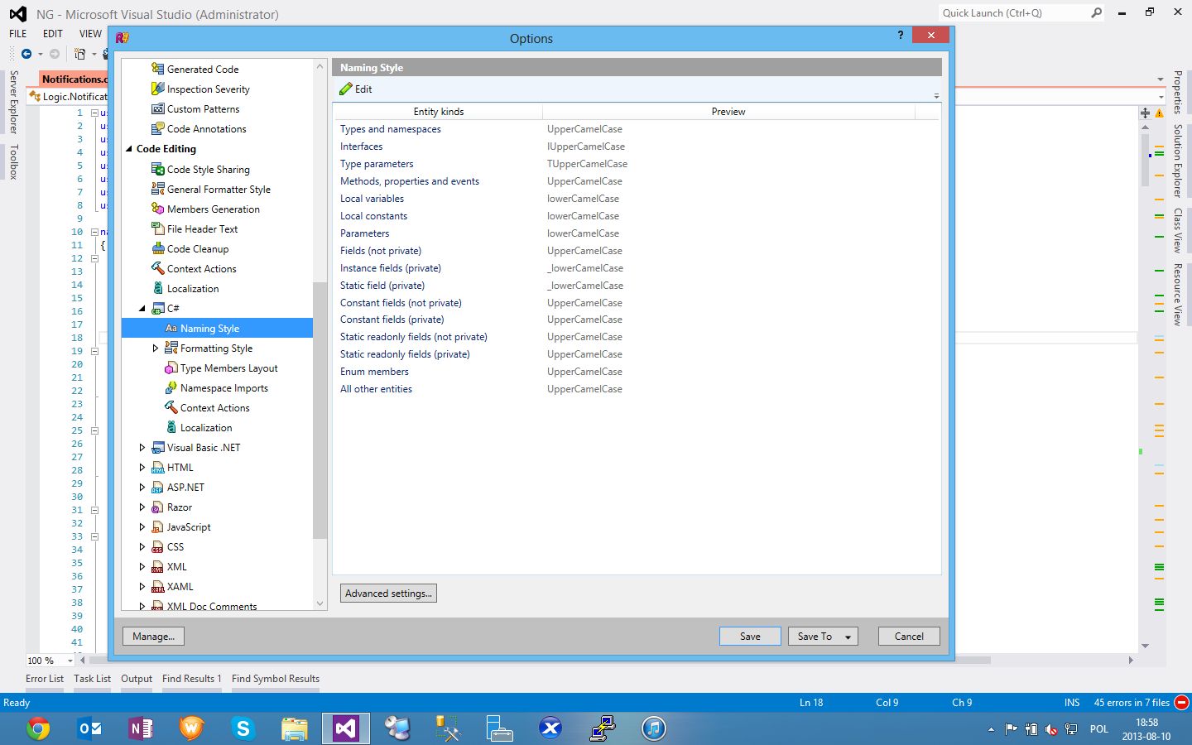Open the Solution Explorer side tab
This screenshot has width=1192, height=745.
click(x=1177, y=161)
